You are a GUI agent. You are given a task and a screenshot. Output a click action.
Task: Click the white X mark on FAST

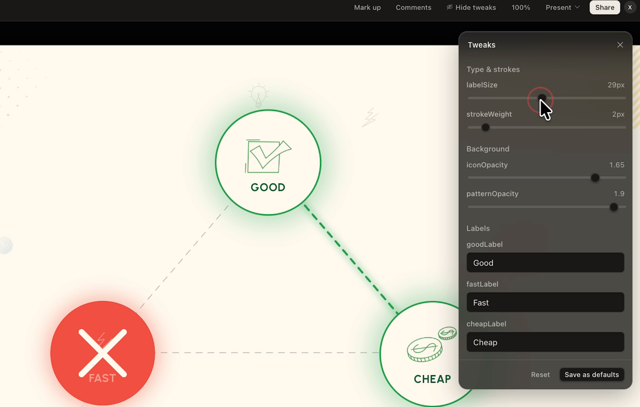click(103, 353)
